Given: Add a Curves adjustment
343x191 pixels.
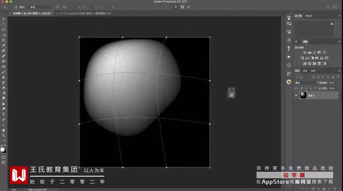Looking at the screenshot, I should point(314,52).
